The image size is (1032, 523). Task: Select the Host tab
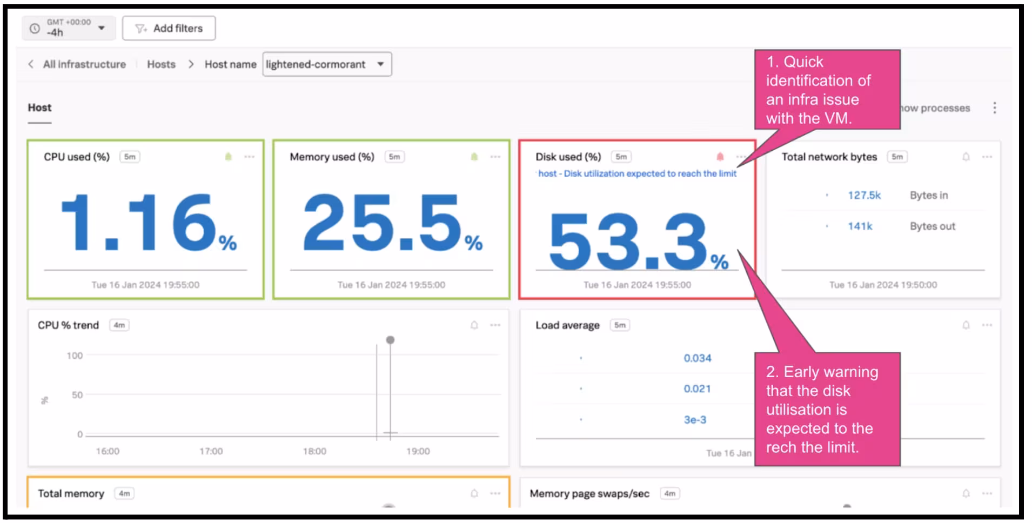[39, 108]
